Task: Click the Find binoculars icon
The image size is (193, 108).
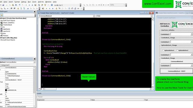Action: (16, 5)
